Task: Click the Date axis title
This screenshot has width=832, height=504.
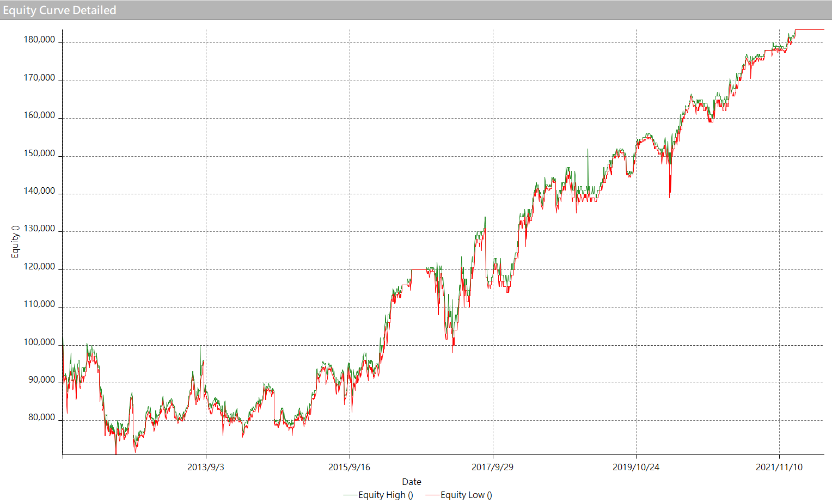Action: (412, 482)
